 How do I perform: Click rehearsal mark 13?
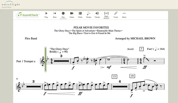tap(114, 77)
